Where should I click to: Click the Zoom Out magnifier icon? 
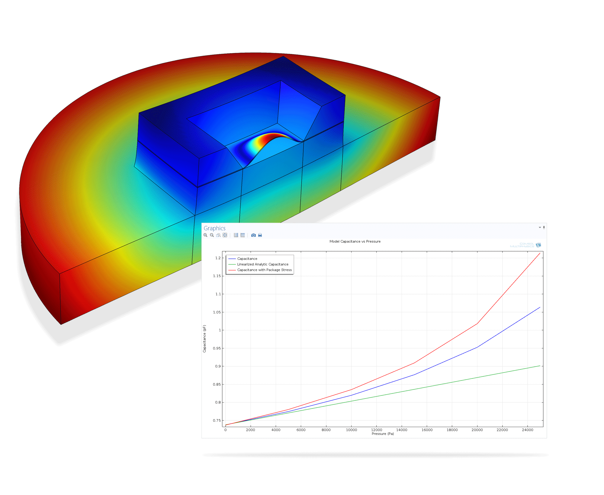coord(212,235)
